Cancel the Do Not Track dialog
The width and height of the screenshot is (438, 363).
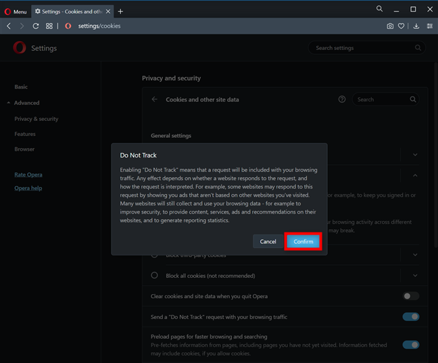coord(268,241)
